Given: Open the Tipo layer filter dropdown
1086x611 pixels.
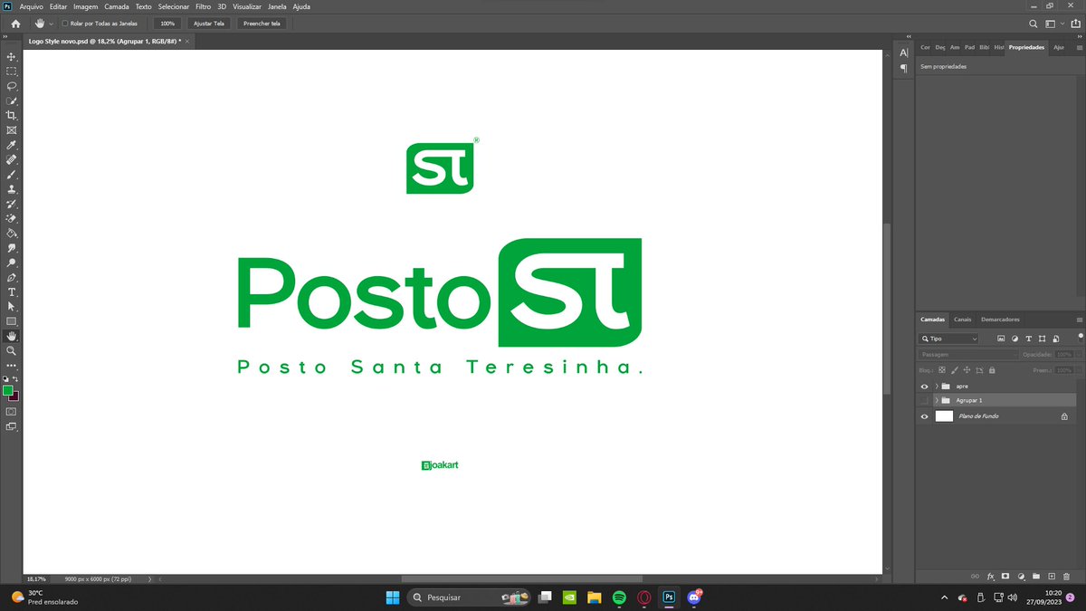Looking at the screenshot, I should [948, 339].
